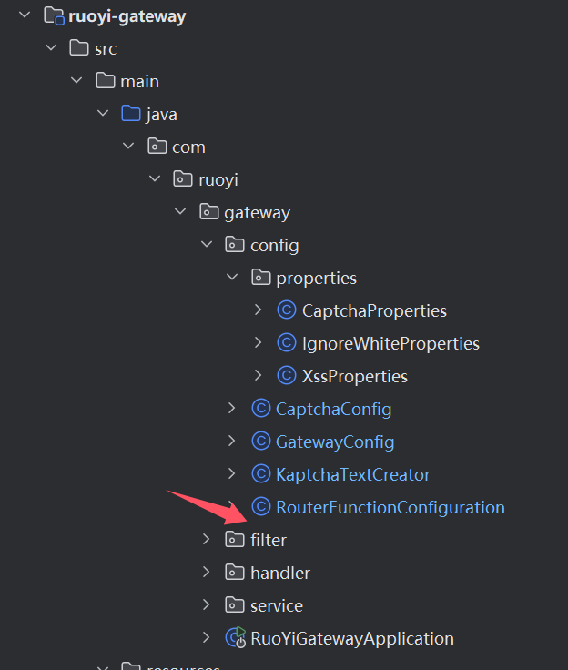This screenshot has height=670, width=568.
Task: Select the handler package
Action: point(279,573)
